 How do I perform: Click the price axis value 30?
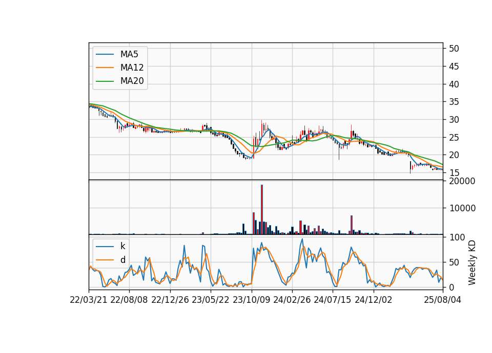coord(454,120)
